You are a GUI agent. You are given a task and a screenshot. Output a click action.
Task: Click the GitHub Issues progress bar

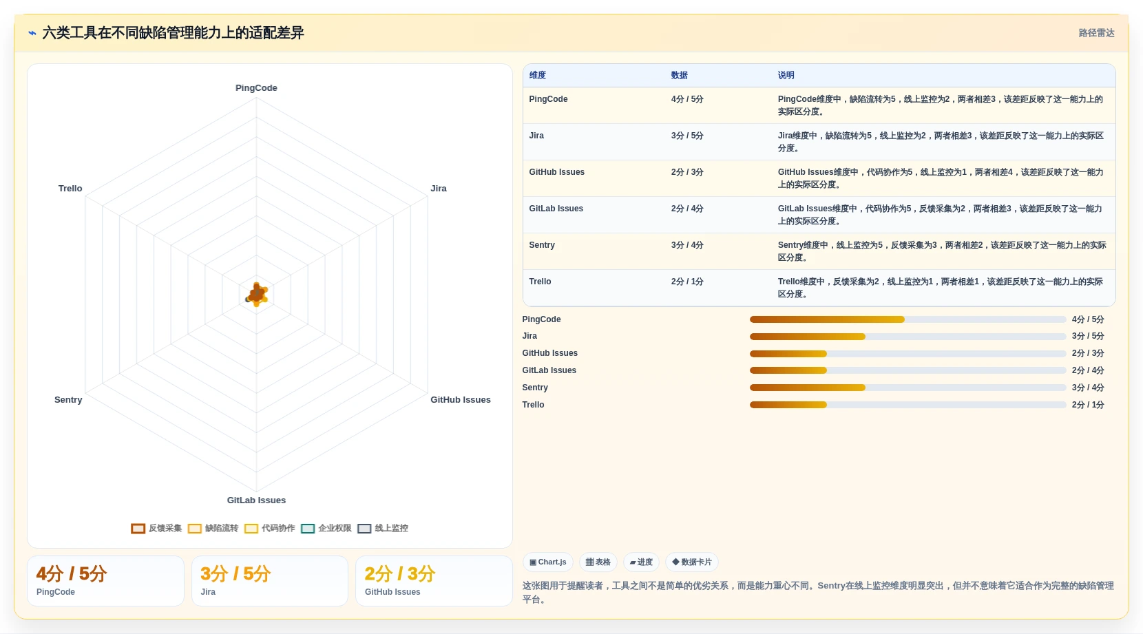coord(908,354)
